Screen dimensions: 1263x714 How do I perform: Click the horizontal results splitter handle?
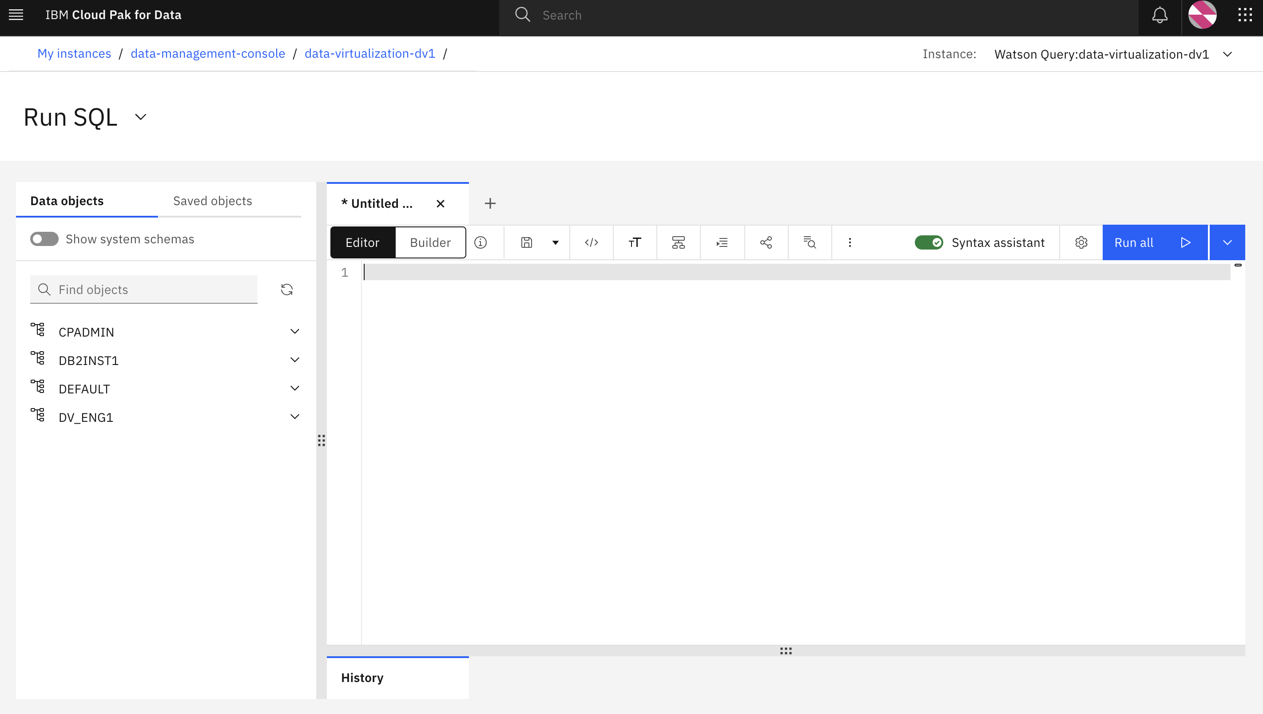pos(786,651)
